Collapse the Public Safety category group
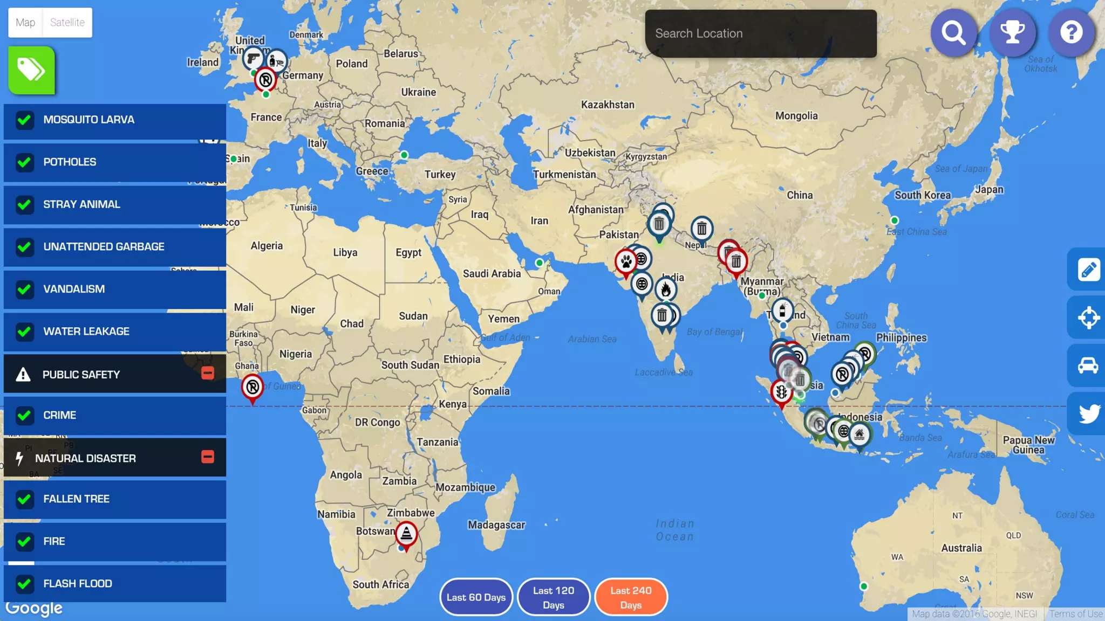 [x=208, y=373]
